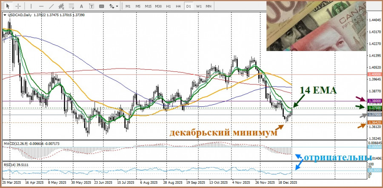Choose the horizontal line drawing tool
Image resolution: width=383 pixels, height=188 pixels.
41,6
